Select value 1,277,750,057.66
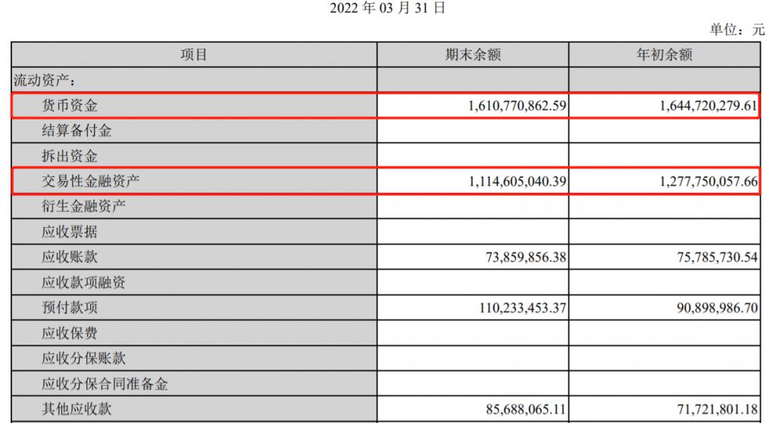Viewport: 776px width, 423px height. tap(709, 182)
